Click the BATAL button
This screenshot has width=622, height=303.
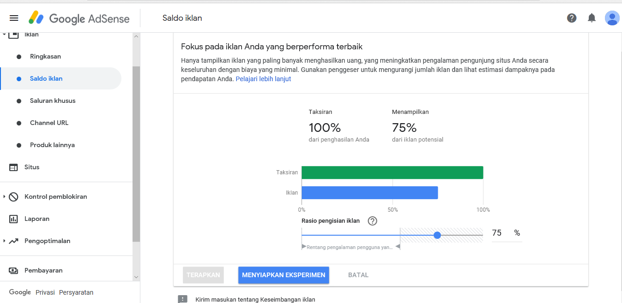(359, 274)
